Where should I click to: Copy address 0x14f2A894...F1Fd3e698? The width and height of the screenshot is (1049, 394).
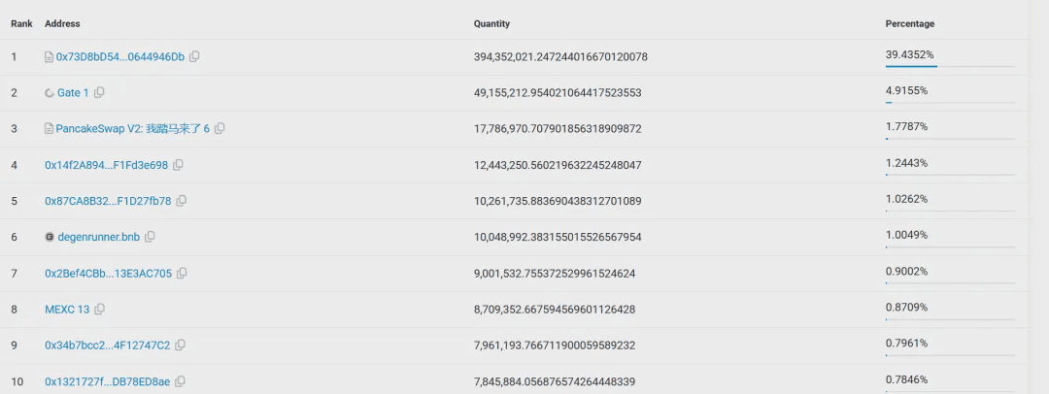click(x=179, y=165)
